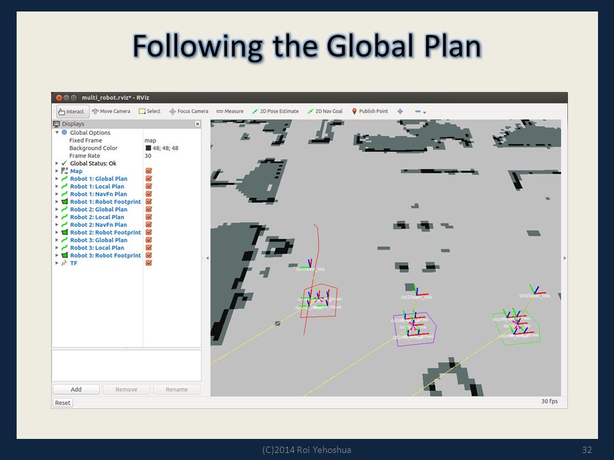Toggle Robot 2: Local Plan checkbox

[x=149, y=217]
